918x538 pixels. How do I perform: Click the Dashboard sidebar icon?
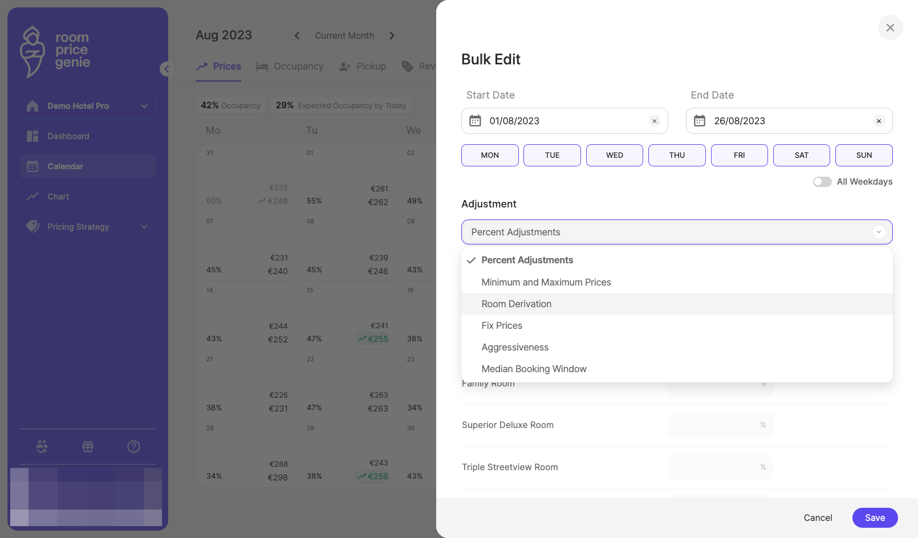click(x=33, y=136)
